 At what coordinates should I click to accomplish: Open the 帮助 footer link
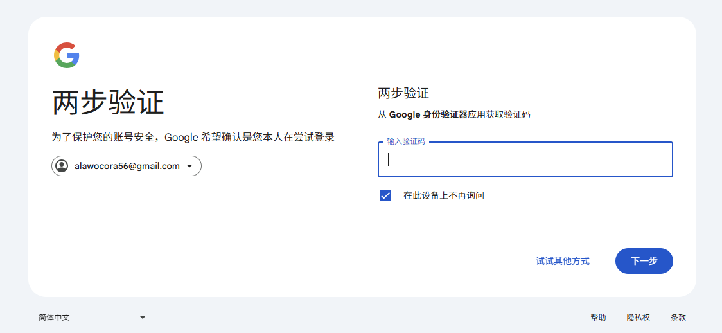[598, 318]
